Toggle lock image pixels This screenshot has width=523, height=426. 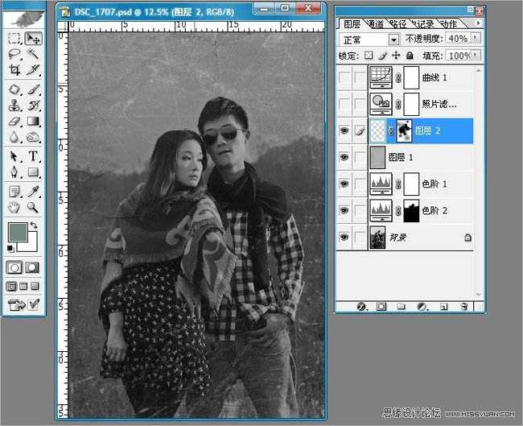(383, 55)
